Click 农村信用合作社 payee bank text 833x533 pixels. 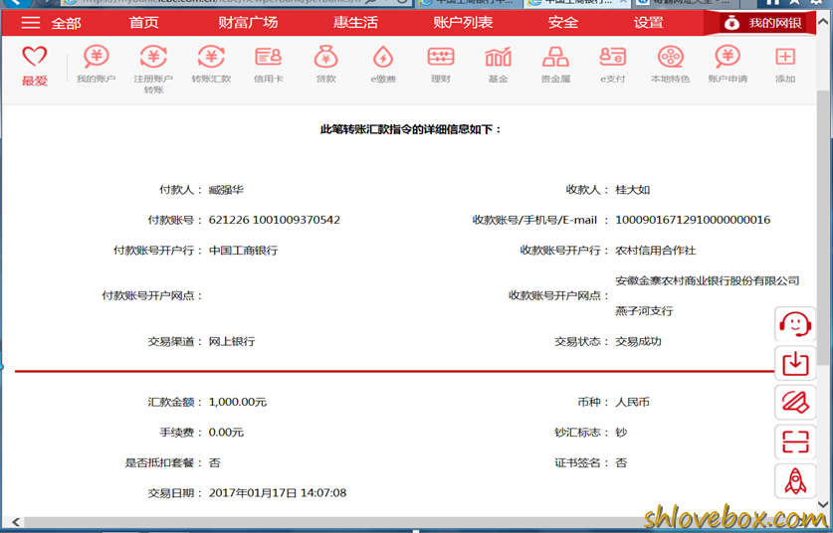(656, 250)
